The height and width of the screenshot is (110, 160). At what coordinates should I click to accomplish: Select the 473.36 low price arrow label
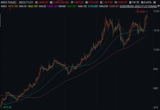click(x=6, y=107)
